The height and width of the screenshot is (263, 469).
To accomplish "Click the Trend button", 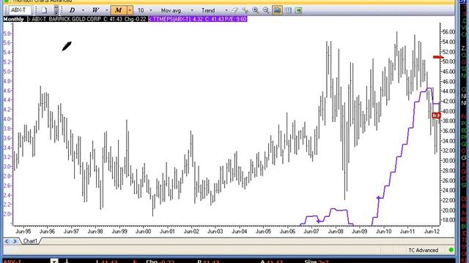I will pos(208,10).
